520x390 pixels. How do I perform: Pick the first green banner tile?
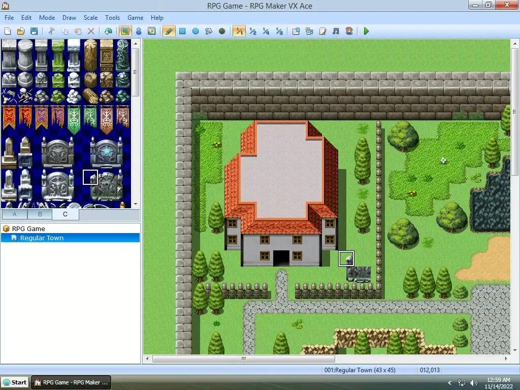tap(74, 119)
